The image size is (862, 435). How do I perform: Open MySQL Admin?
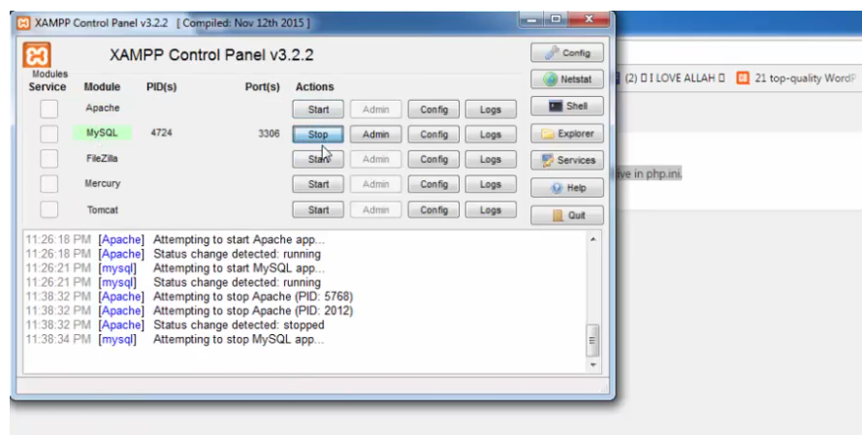pyautogui.click(x=376, y=134)
